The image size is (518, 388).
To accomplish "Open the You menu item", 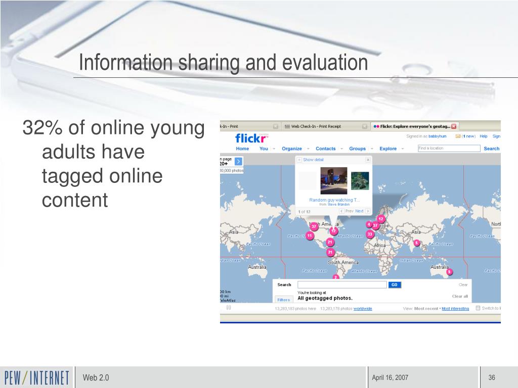I will point(264,149).
